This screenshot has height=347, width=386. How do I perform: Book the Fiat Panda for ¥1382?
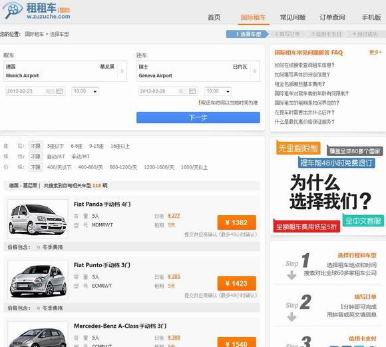point(236,222)
